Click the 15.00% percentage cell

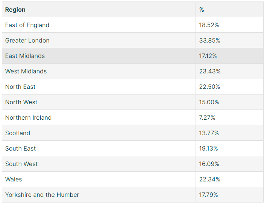pos(229,102)
